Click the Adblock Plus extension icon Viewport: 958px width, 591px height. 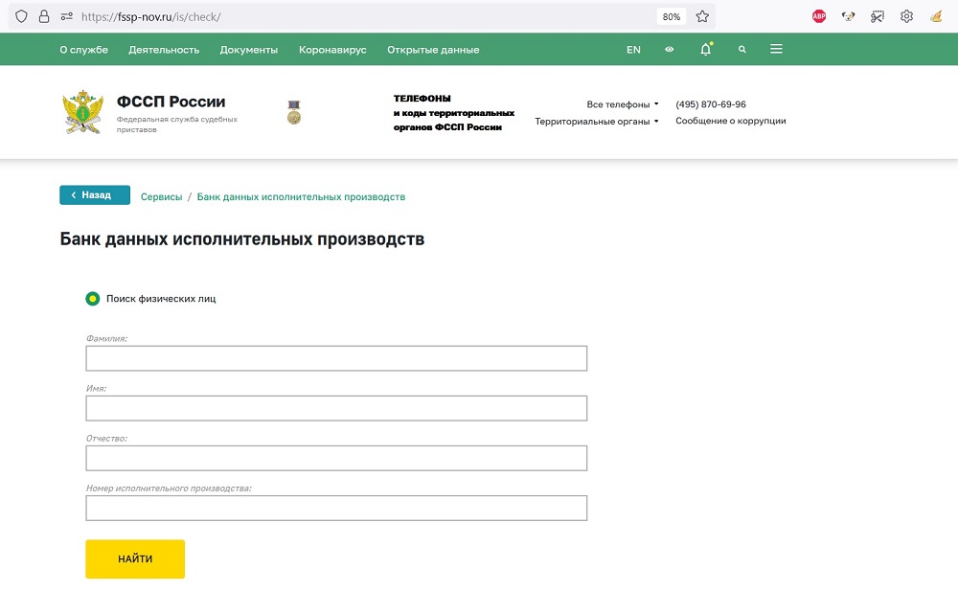click(x=819, y=16)
